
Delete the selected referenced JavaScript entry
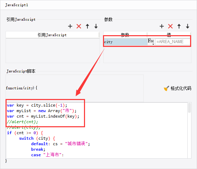[79, 26]
